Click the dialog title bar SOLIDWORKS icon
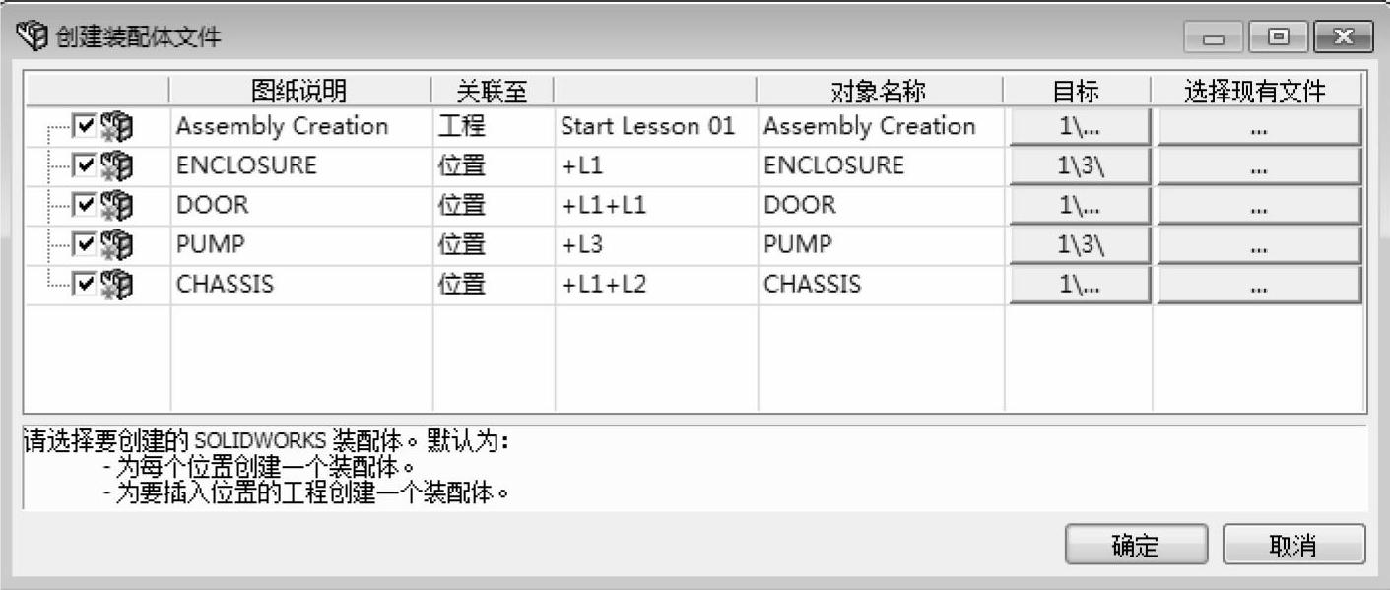Viewport: 1390px width, 590px height. (x=33, y=37)
